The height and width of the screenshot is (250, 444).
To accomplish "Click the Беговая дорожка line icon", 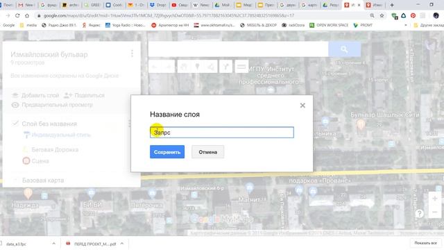I will pyautogui.click(x=26, y=150).
